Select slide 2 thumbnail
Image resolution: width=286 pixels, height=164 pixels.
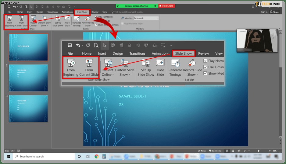[x=28, y=78]
